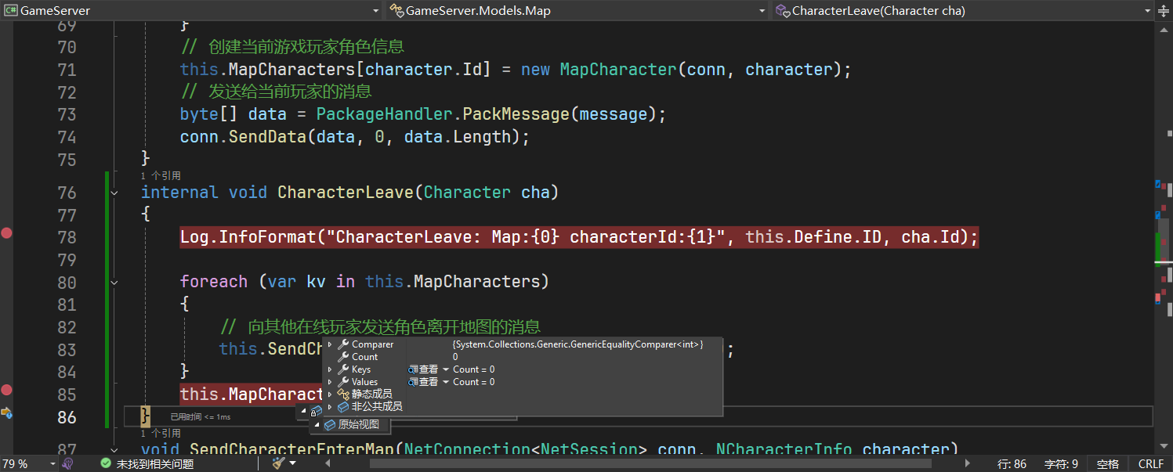Collapse the CharacterLeave method on line 76
The image size is (1173, 472).
(115, 193)
